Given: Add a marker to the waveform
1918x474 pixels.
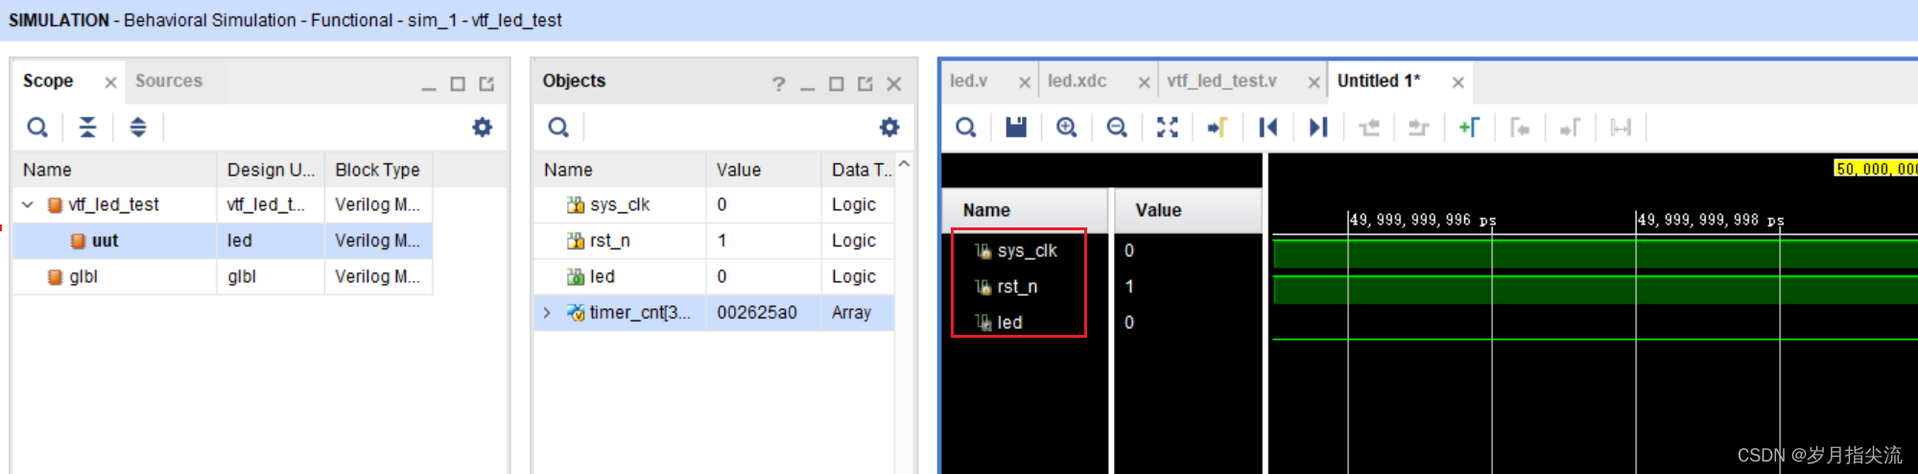Looking at the screenshot, I should tap(1469, 127).
